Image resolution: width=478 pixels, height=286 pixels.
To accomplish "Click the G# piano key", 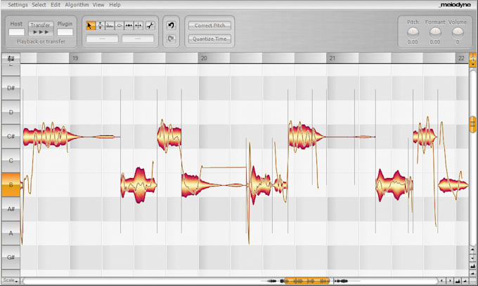I will pos(11,257).
